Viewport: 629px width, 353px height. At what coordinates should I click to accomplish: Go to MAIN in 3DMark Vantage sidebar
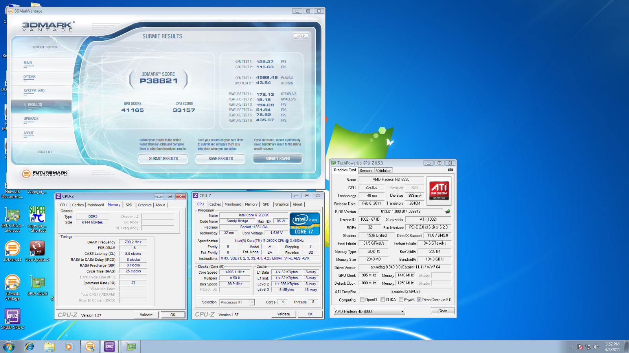[28, 63]
